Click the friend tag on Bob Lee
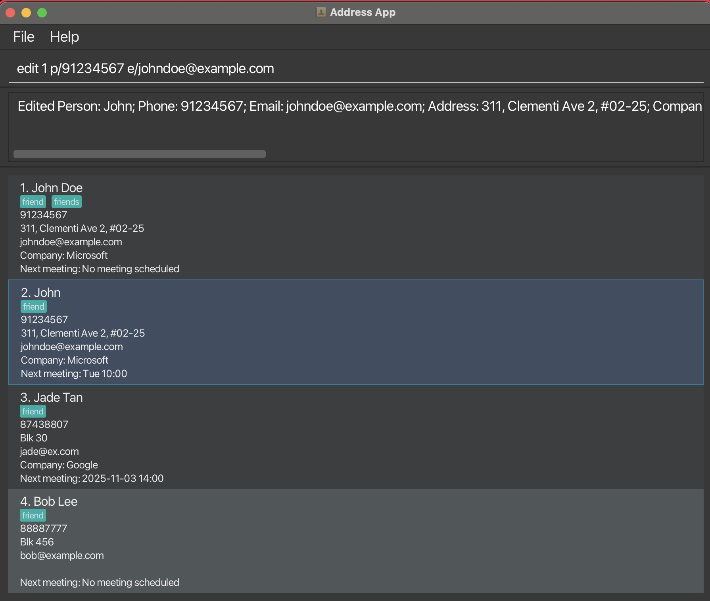The width and height of the screenshot is (710, 601). click(33, 515)
